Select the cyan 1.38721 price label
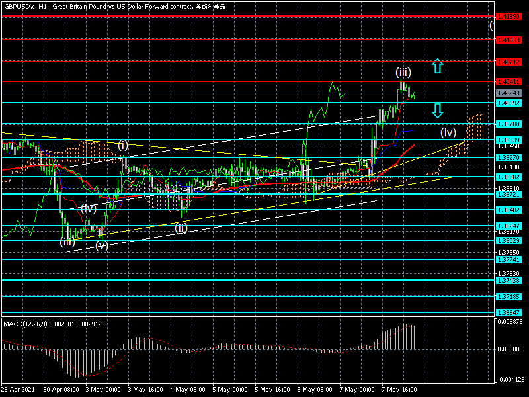 click(x=509, y=195)
